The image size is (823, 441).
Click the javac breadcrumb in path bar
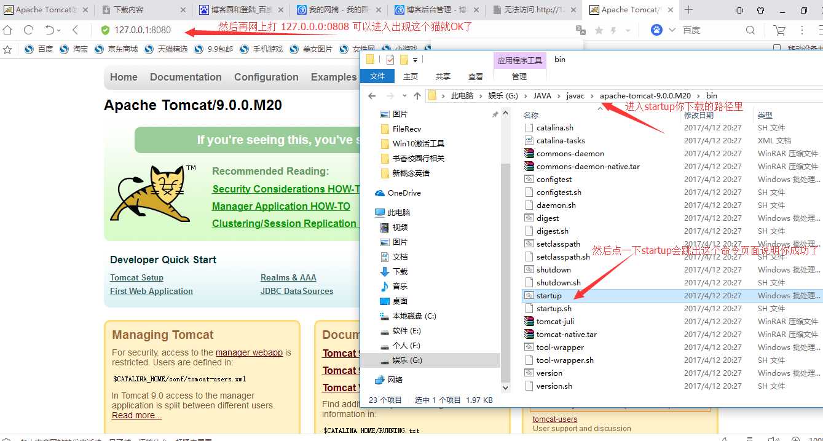tap(575, 96)
